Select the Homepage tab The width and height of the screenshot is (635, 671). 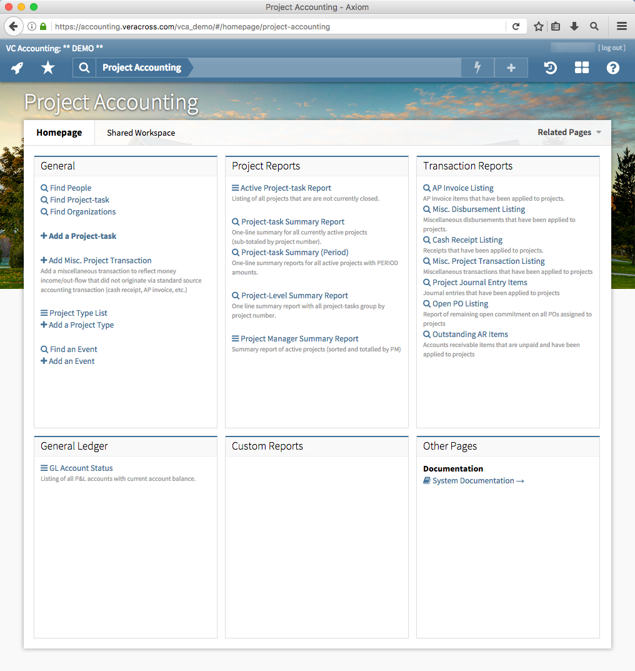tap(59, 133)
